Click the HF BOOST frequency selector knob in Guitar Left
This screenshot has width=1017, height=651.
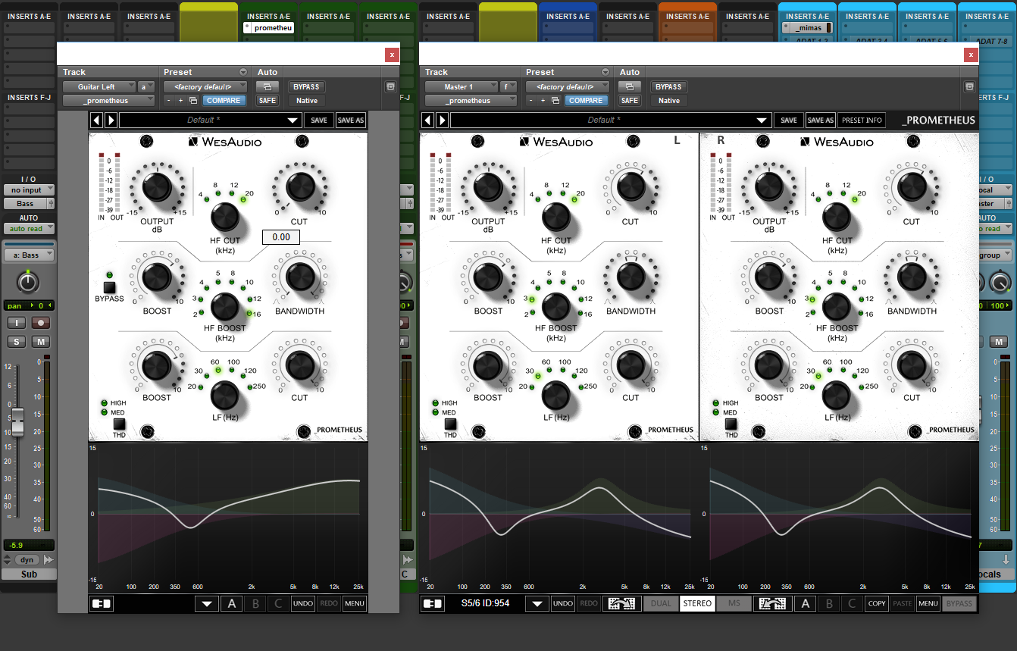(x=225, y=306)
